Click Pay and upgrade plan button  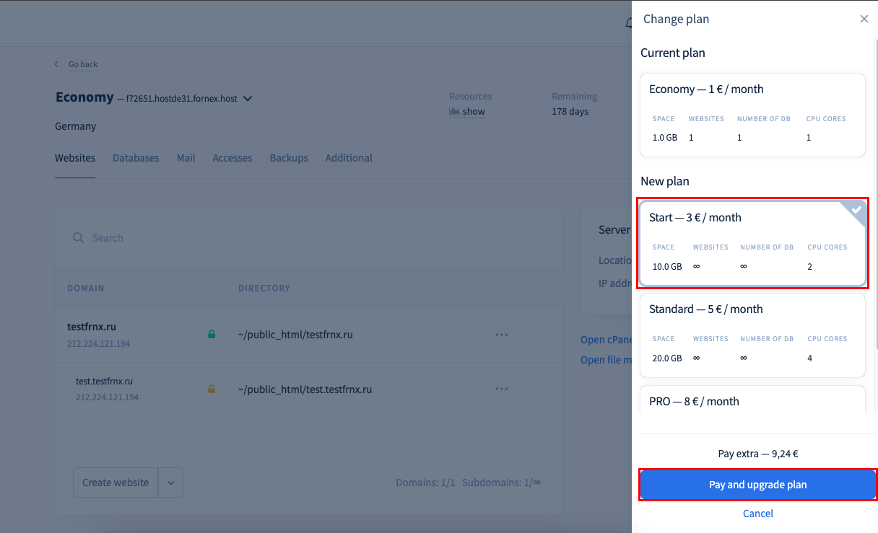coord(758,485)
